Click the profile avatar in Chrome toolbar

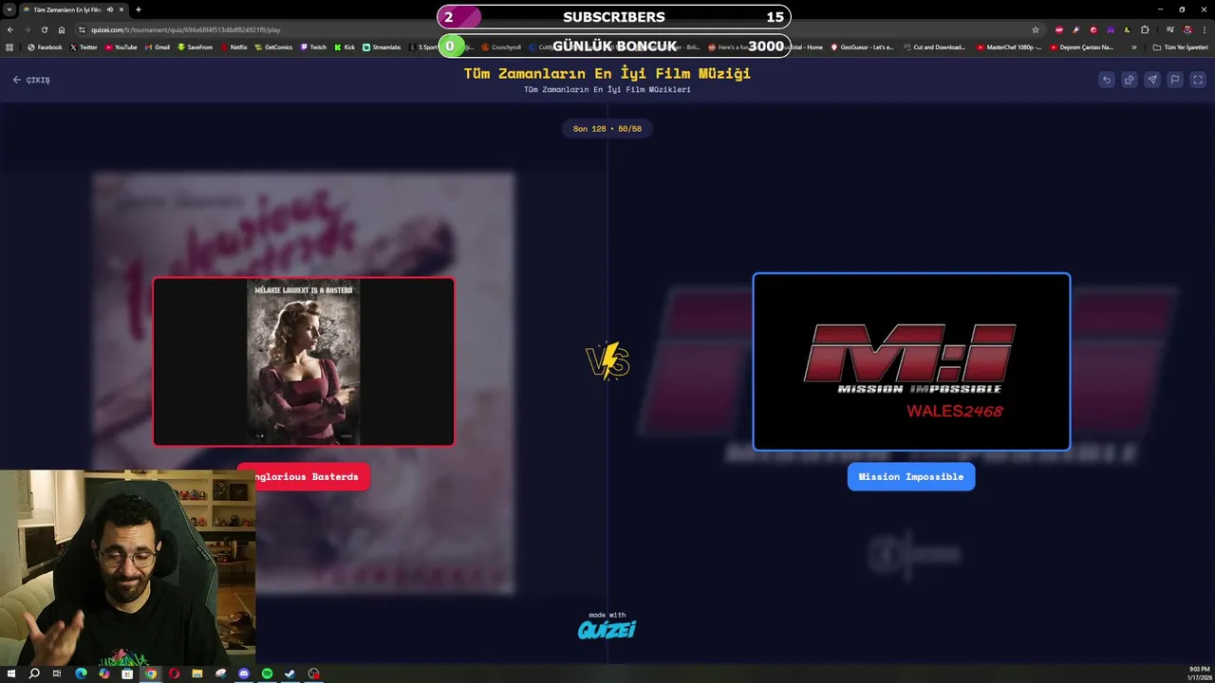tap(1187, 29)
